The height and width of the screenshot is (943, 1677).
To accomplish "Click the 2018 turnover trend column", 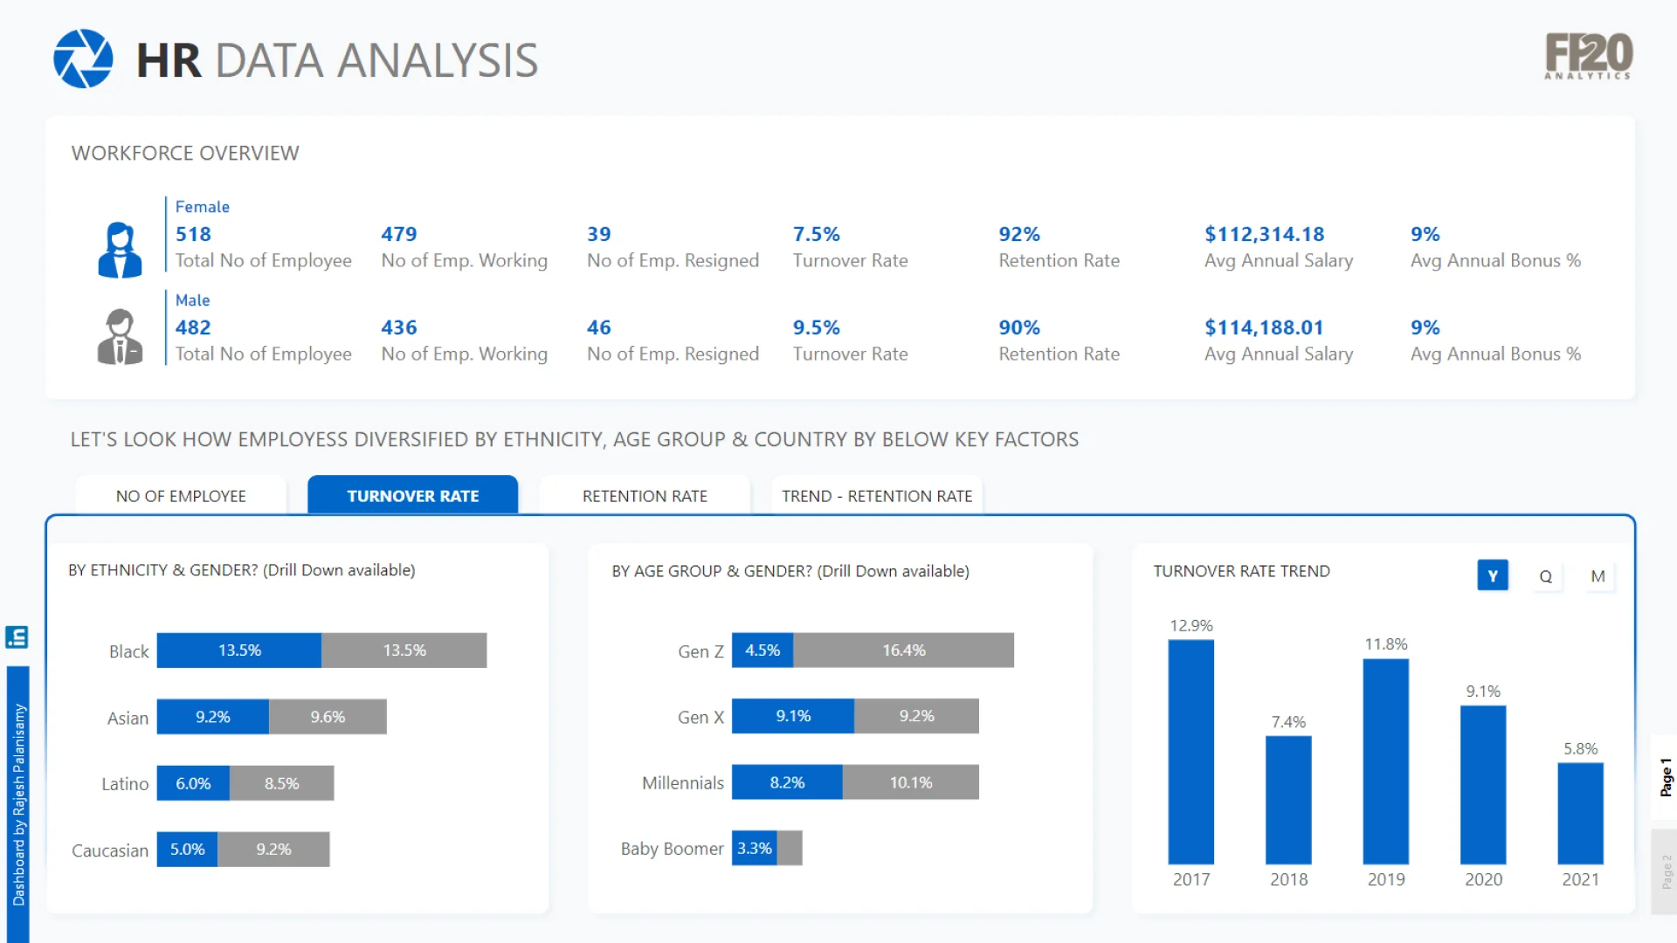I will pos(1288,800).
